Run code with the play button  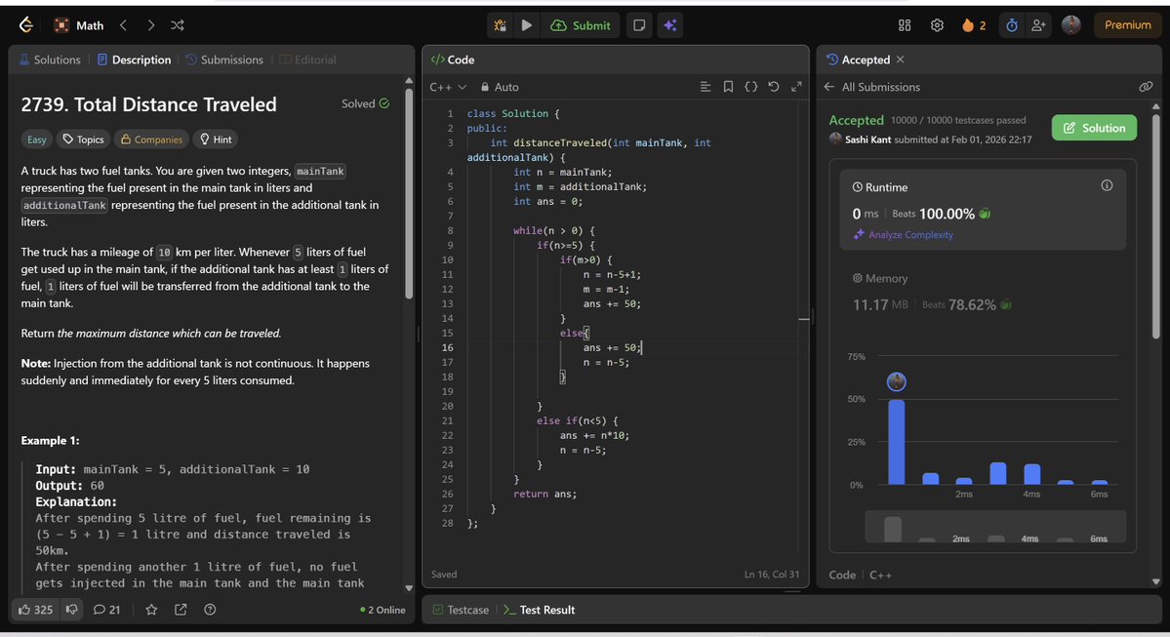tap(527, 25)
